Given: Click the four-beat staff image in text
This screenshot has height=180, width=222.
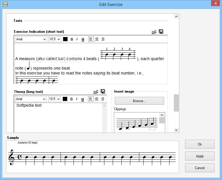Looking at the screenshot, I should 118,54.
